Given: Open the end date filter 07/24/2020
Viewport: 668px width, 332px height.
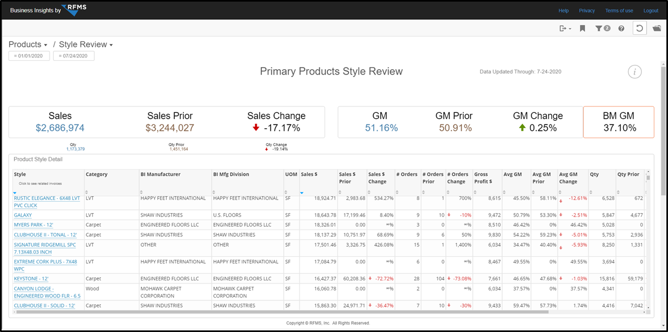Looking at the screenshot, I should point(74,56).
